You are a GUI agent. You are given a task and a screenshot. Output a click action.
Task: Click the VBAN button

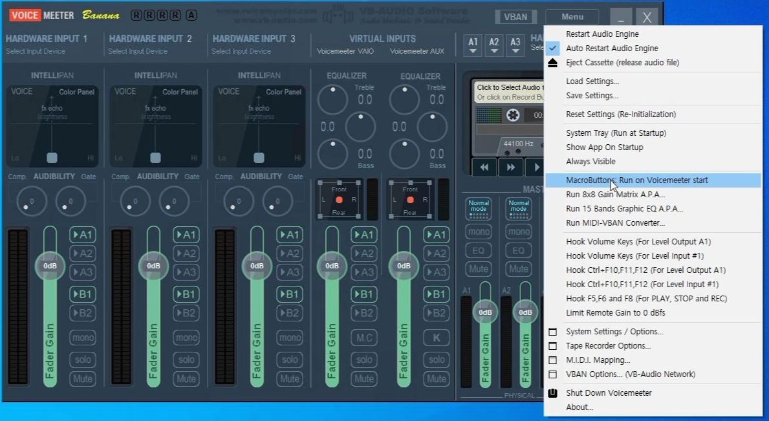515,17
